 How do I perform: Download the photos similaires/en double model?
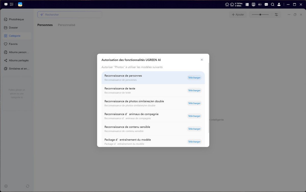[194, 103]
